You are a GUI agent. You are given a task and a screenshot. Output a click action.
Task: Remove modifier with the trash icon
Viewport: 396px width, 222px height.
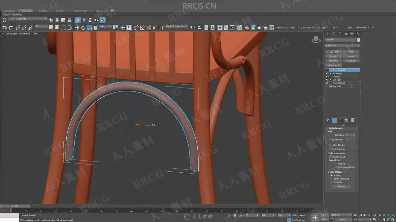click(x=346, y=120)
